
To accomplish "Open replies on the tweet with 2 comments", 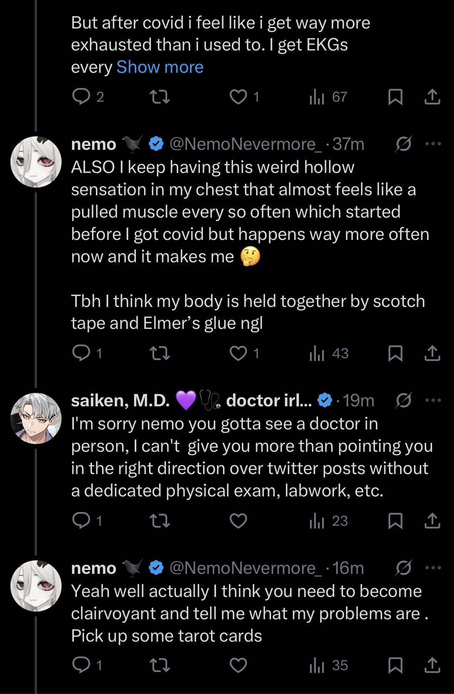I will pyautogui.click(x=82, y=97).
